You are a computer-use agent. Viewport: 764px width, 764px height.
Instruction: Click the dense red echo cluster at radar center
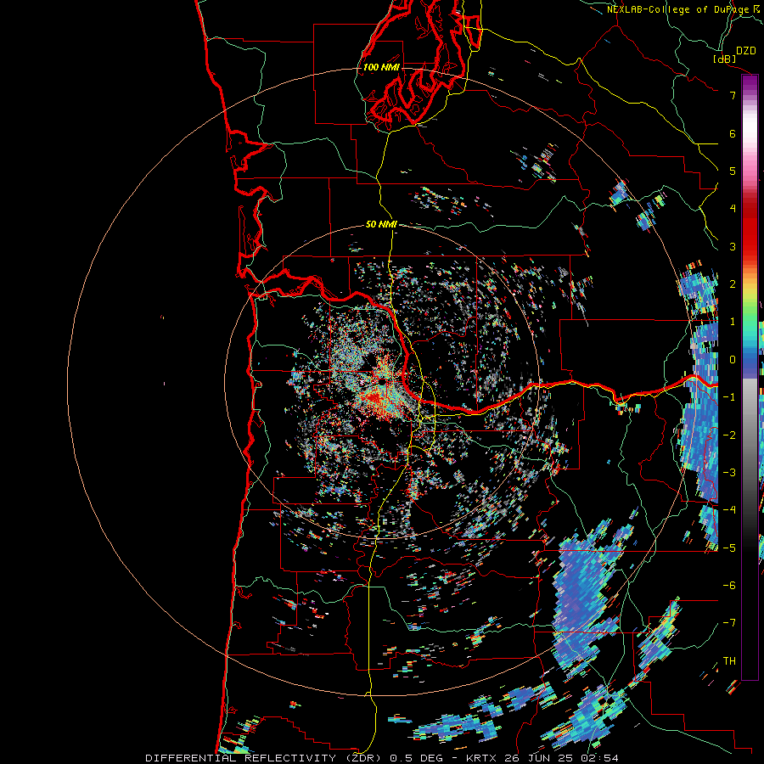tap(376, 399)
